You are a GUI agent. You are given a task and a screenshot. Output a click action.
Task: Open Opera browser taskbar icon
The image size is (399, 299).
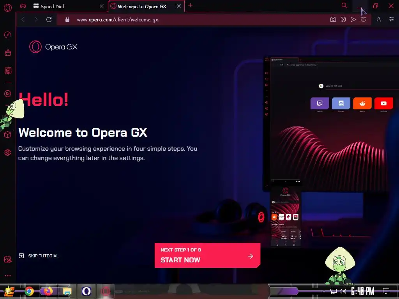tap(86, 291)
